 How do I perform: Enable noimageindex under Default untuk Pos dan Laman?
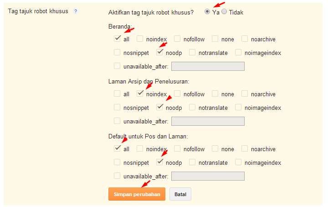coord(238,162)
